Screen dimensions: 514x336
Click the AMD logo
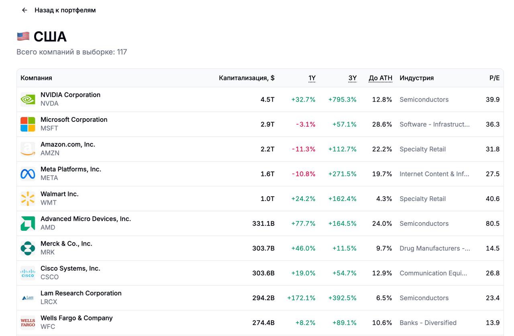point(27,223)
